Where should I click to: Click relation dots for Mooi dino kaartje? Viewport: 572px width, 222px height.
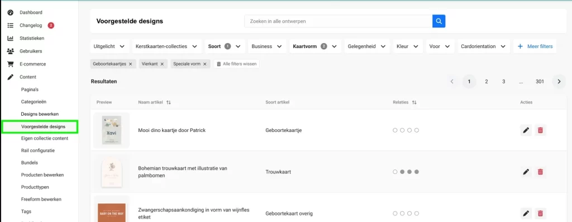point(406,130)
